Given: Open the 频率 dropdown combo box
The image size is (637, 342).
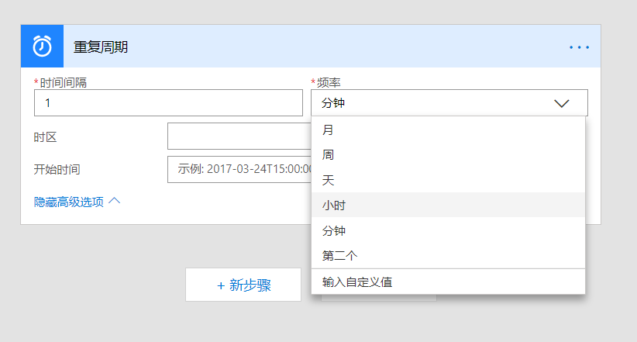Looking at the screenshot, I should (434, 102).
